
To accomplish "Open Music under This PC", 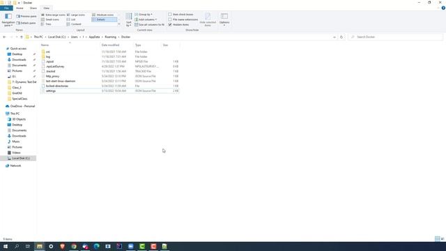I will [15, 142].
